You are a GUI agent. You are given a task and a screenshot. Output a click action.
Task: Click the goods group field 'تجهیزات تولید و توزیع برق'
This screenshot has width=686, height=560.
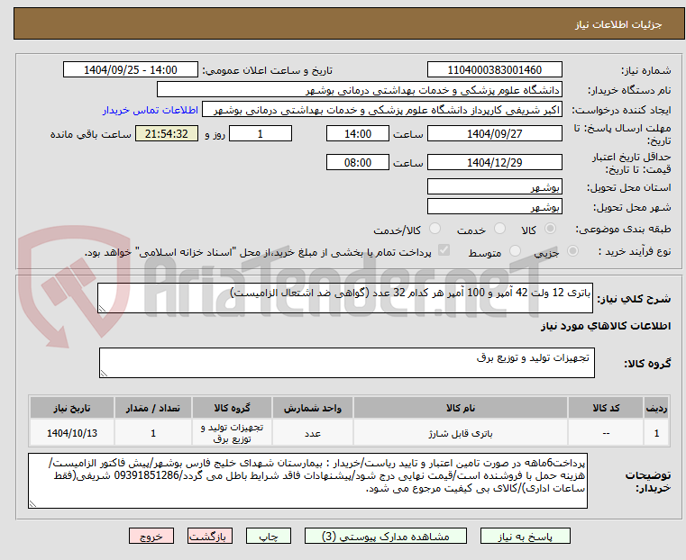tap(346, 363)
